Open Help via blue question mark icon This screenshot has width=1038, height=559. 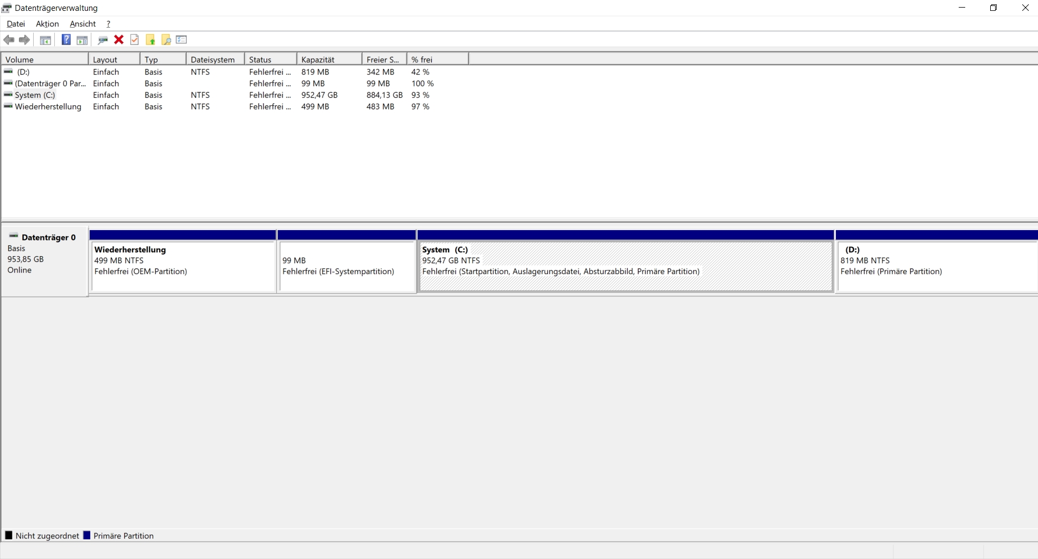click(x=66, y=40)
